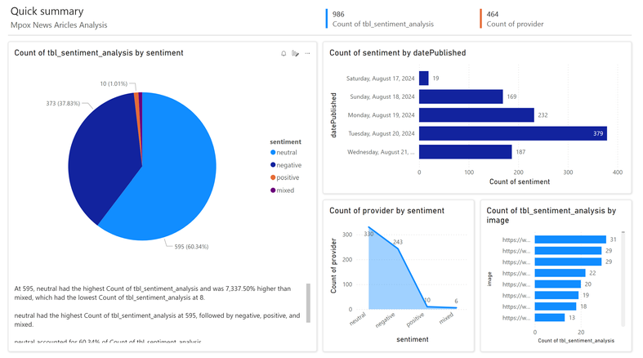Click the 'sentiment' legend header

coord(285,142)
